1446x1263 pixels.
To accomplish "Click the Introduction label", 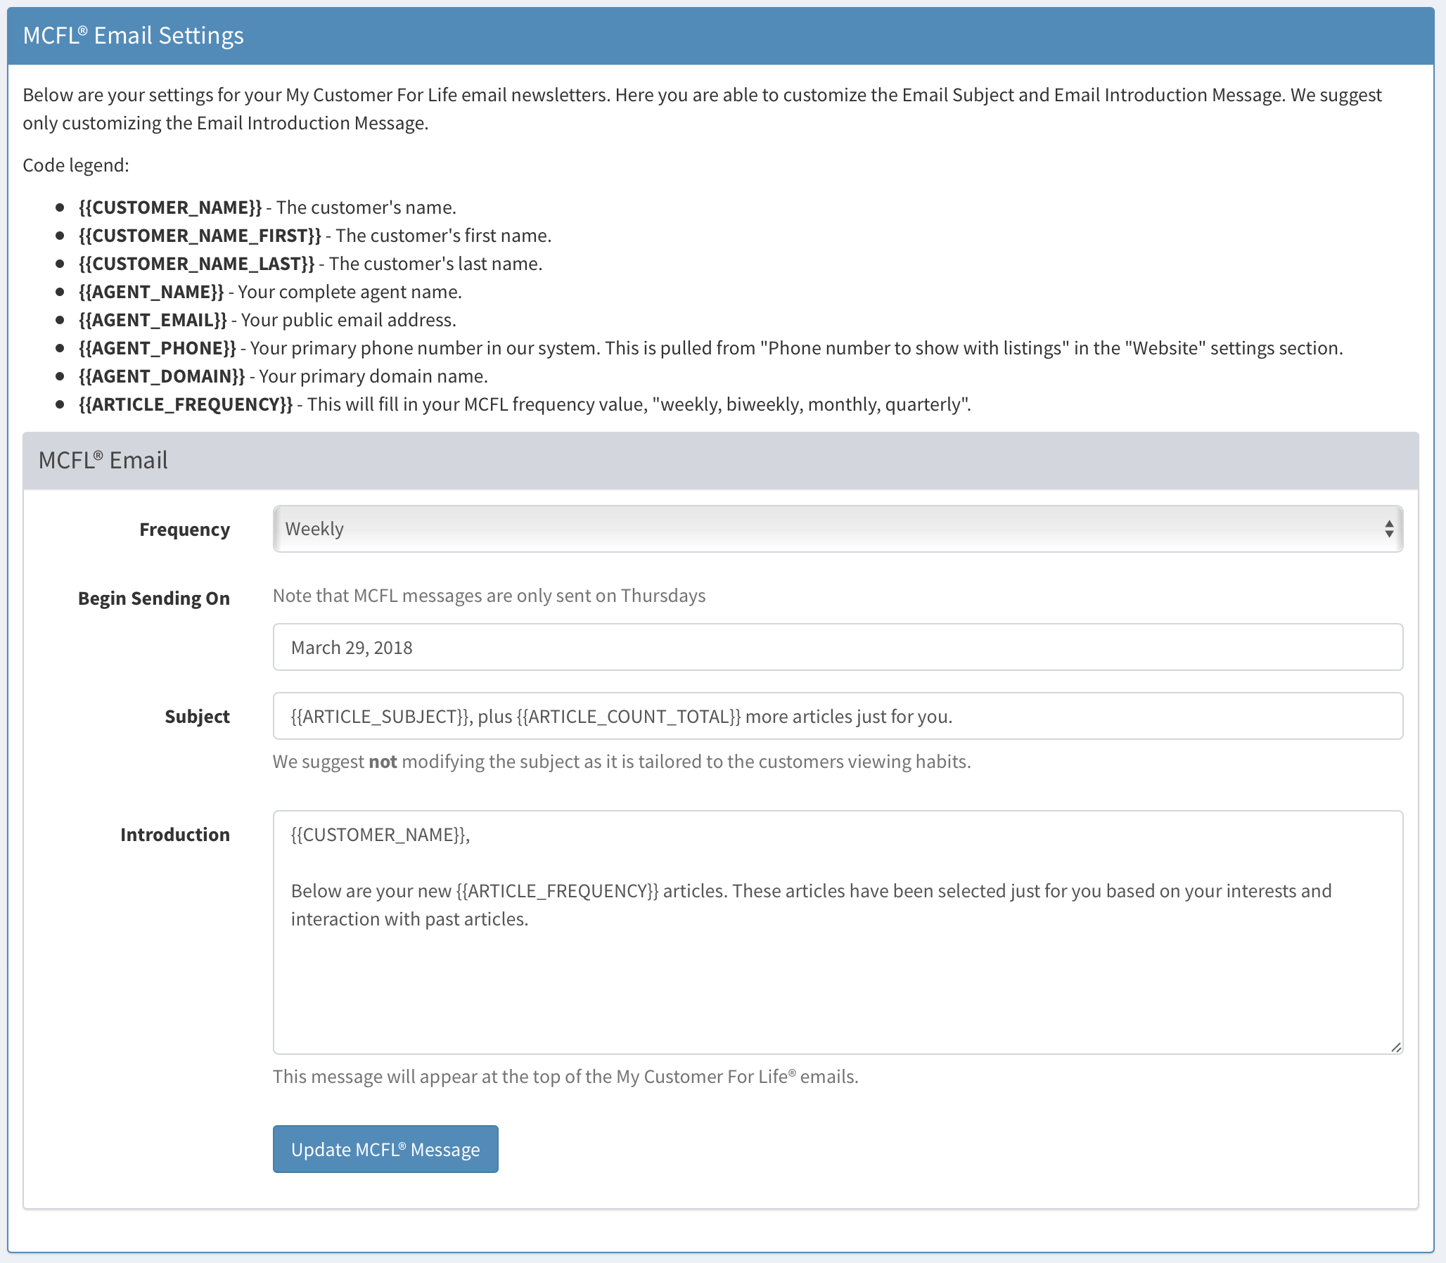I will click(x=175, y=835).
